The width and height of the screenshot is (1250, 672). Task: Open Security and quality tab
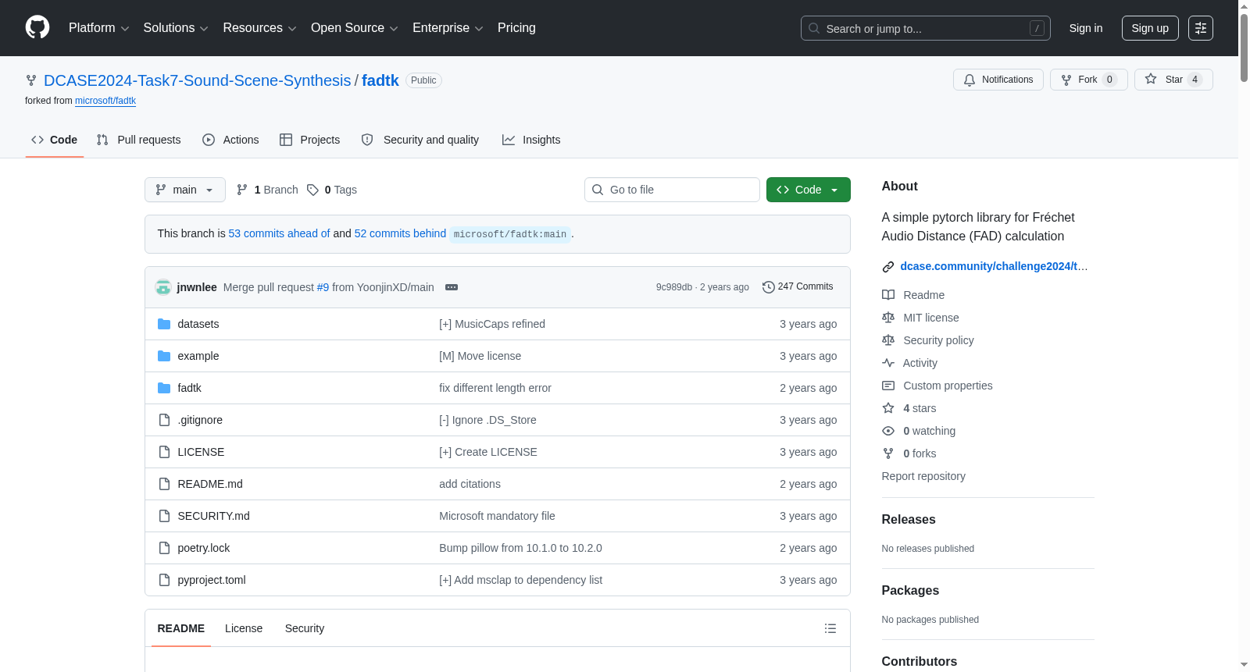click(420, 140)
